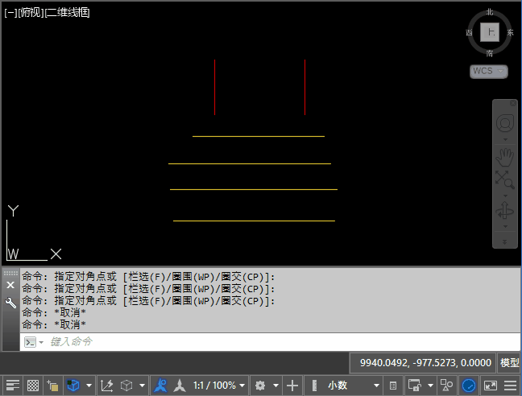Screen dimensions: 522x396
Task: Click the workspace switching gear icon
Action: click(x=260, y=386)
